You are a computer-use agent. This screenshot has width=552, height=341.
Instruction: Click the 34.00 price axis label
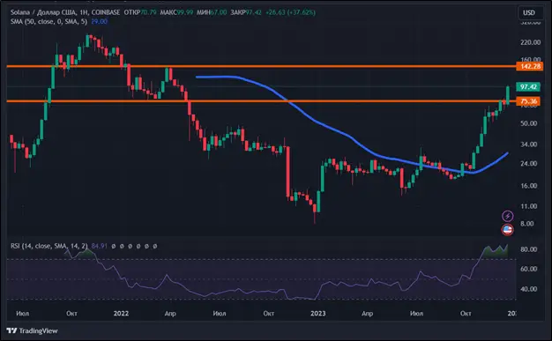pyautogui.click(x=529, y=145)
